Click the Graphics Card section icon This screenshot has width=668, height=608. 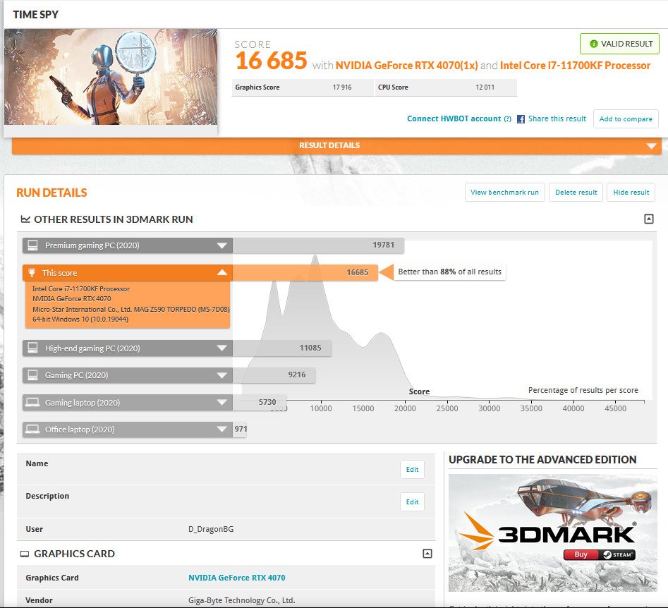(25, 554)
